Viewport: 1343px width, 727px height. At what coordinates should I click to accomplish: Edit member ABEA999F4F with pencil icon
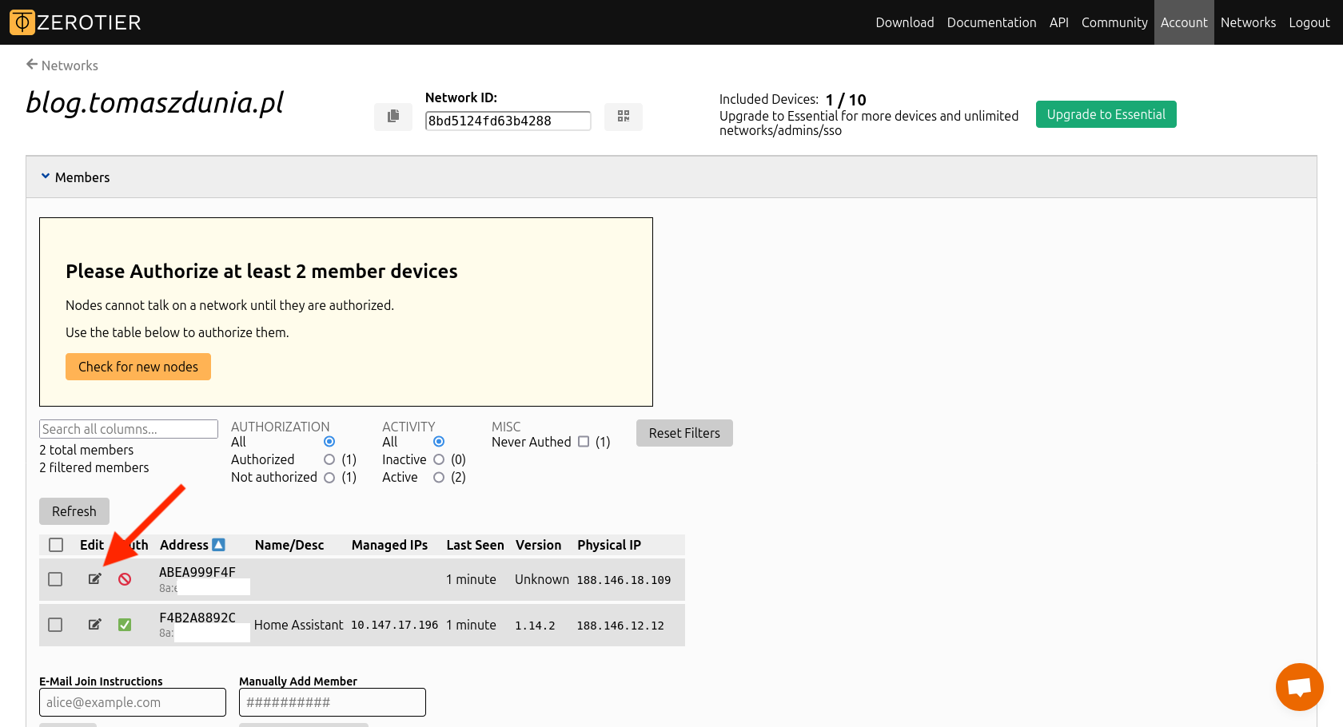(x=94, y=579)
